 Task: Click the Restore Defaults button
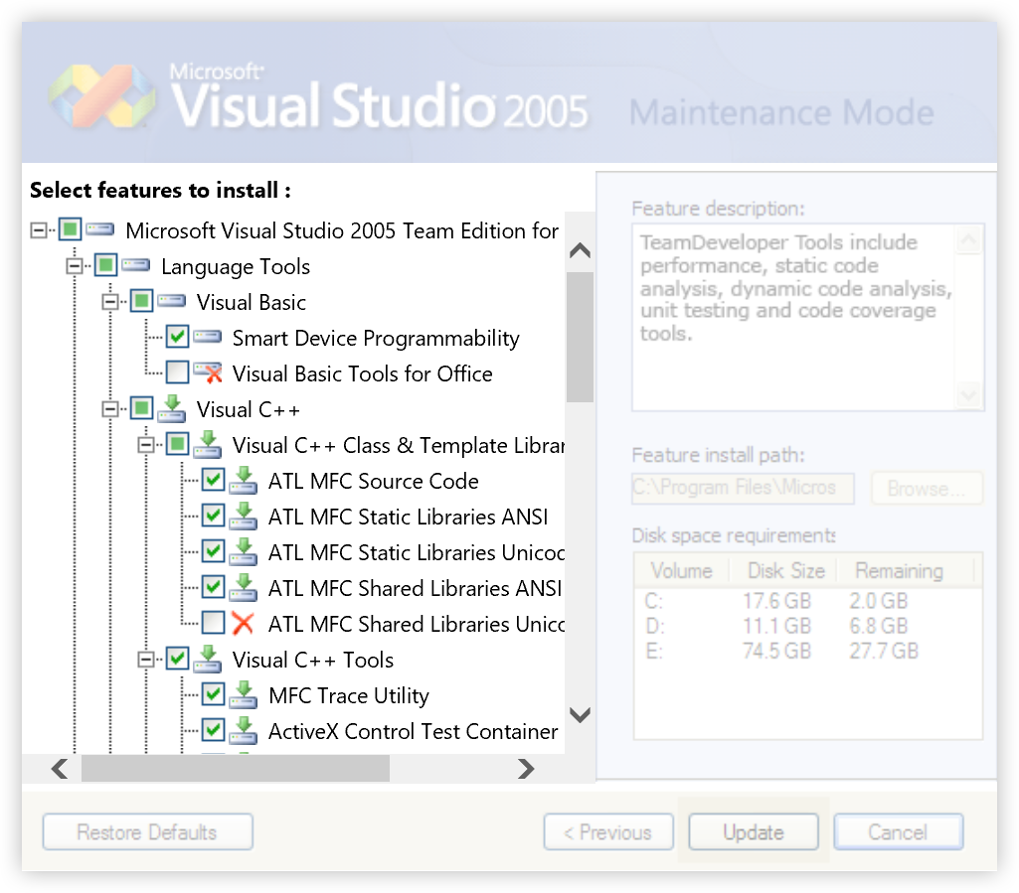(147, 831)
